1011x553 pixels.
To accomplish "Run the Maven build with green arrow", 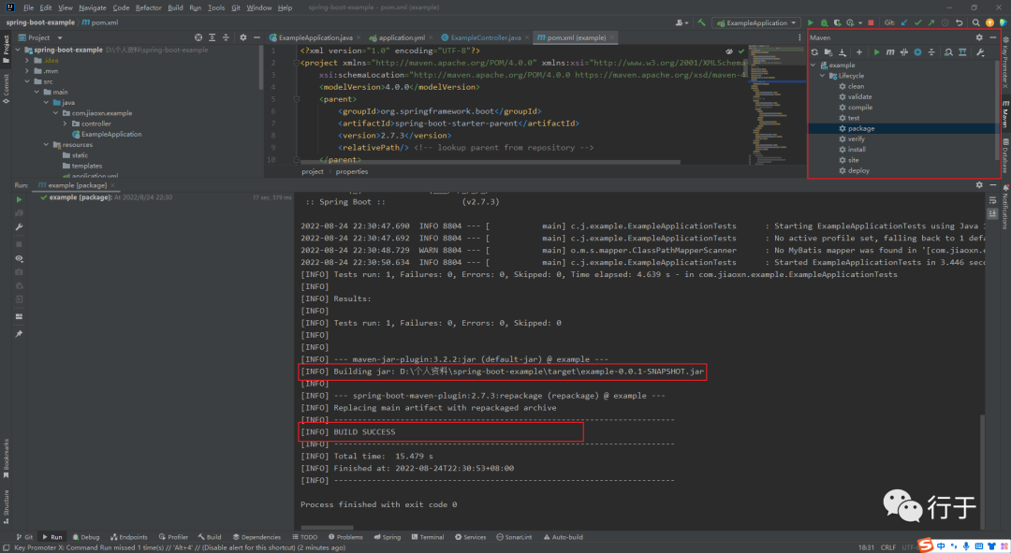I will pos(876,52).
